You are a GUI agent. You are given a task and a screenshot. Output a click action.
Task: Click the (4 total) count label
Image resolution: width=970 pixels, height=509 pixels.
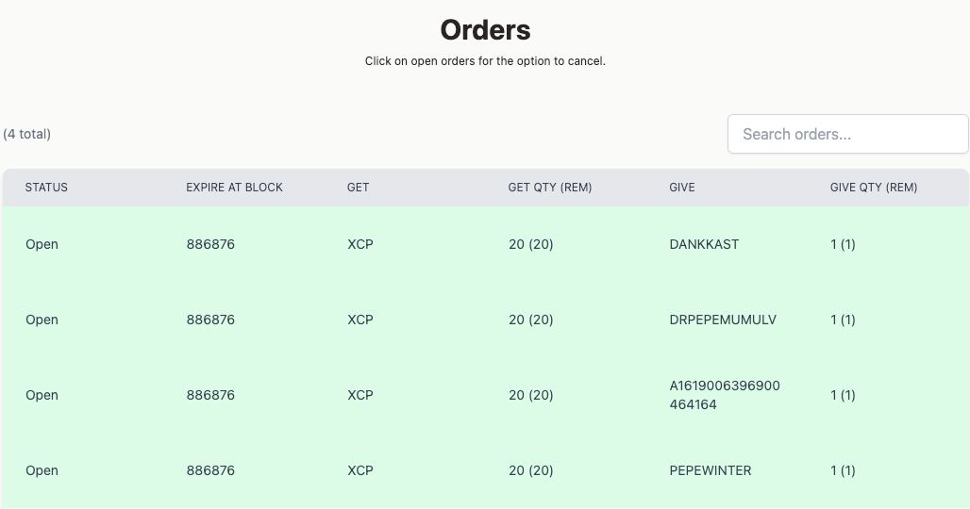(26, 134)
